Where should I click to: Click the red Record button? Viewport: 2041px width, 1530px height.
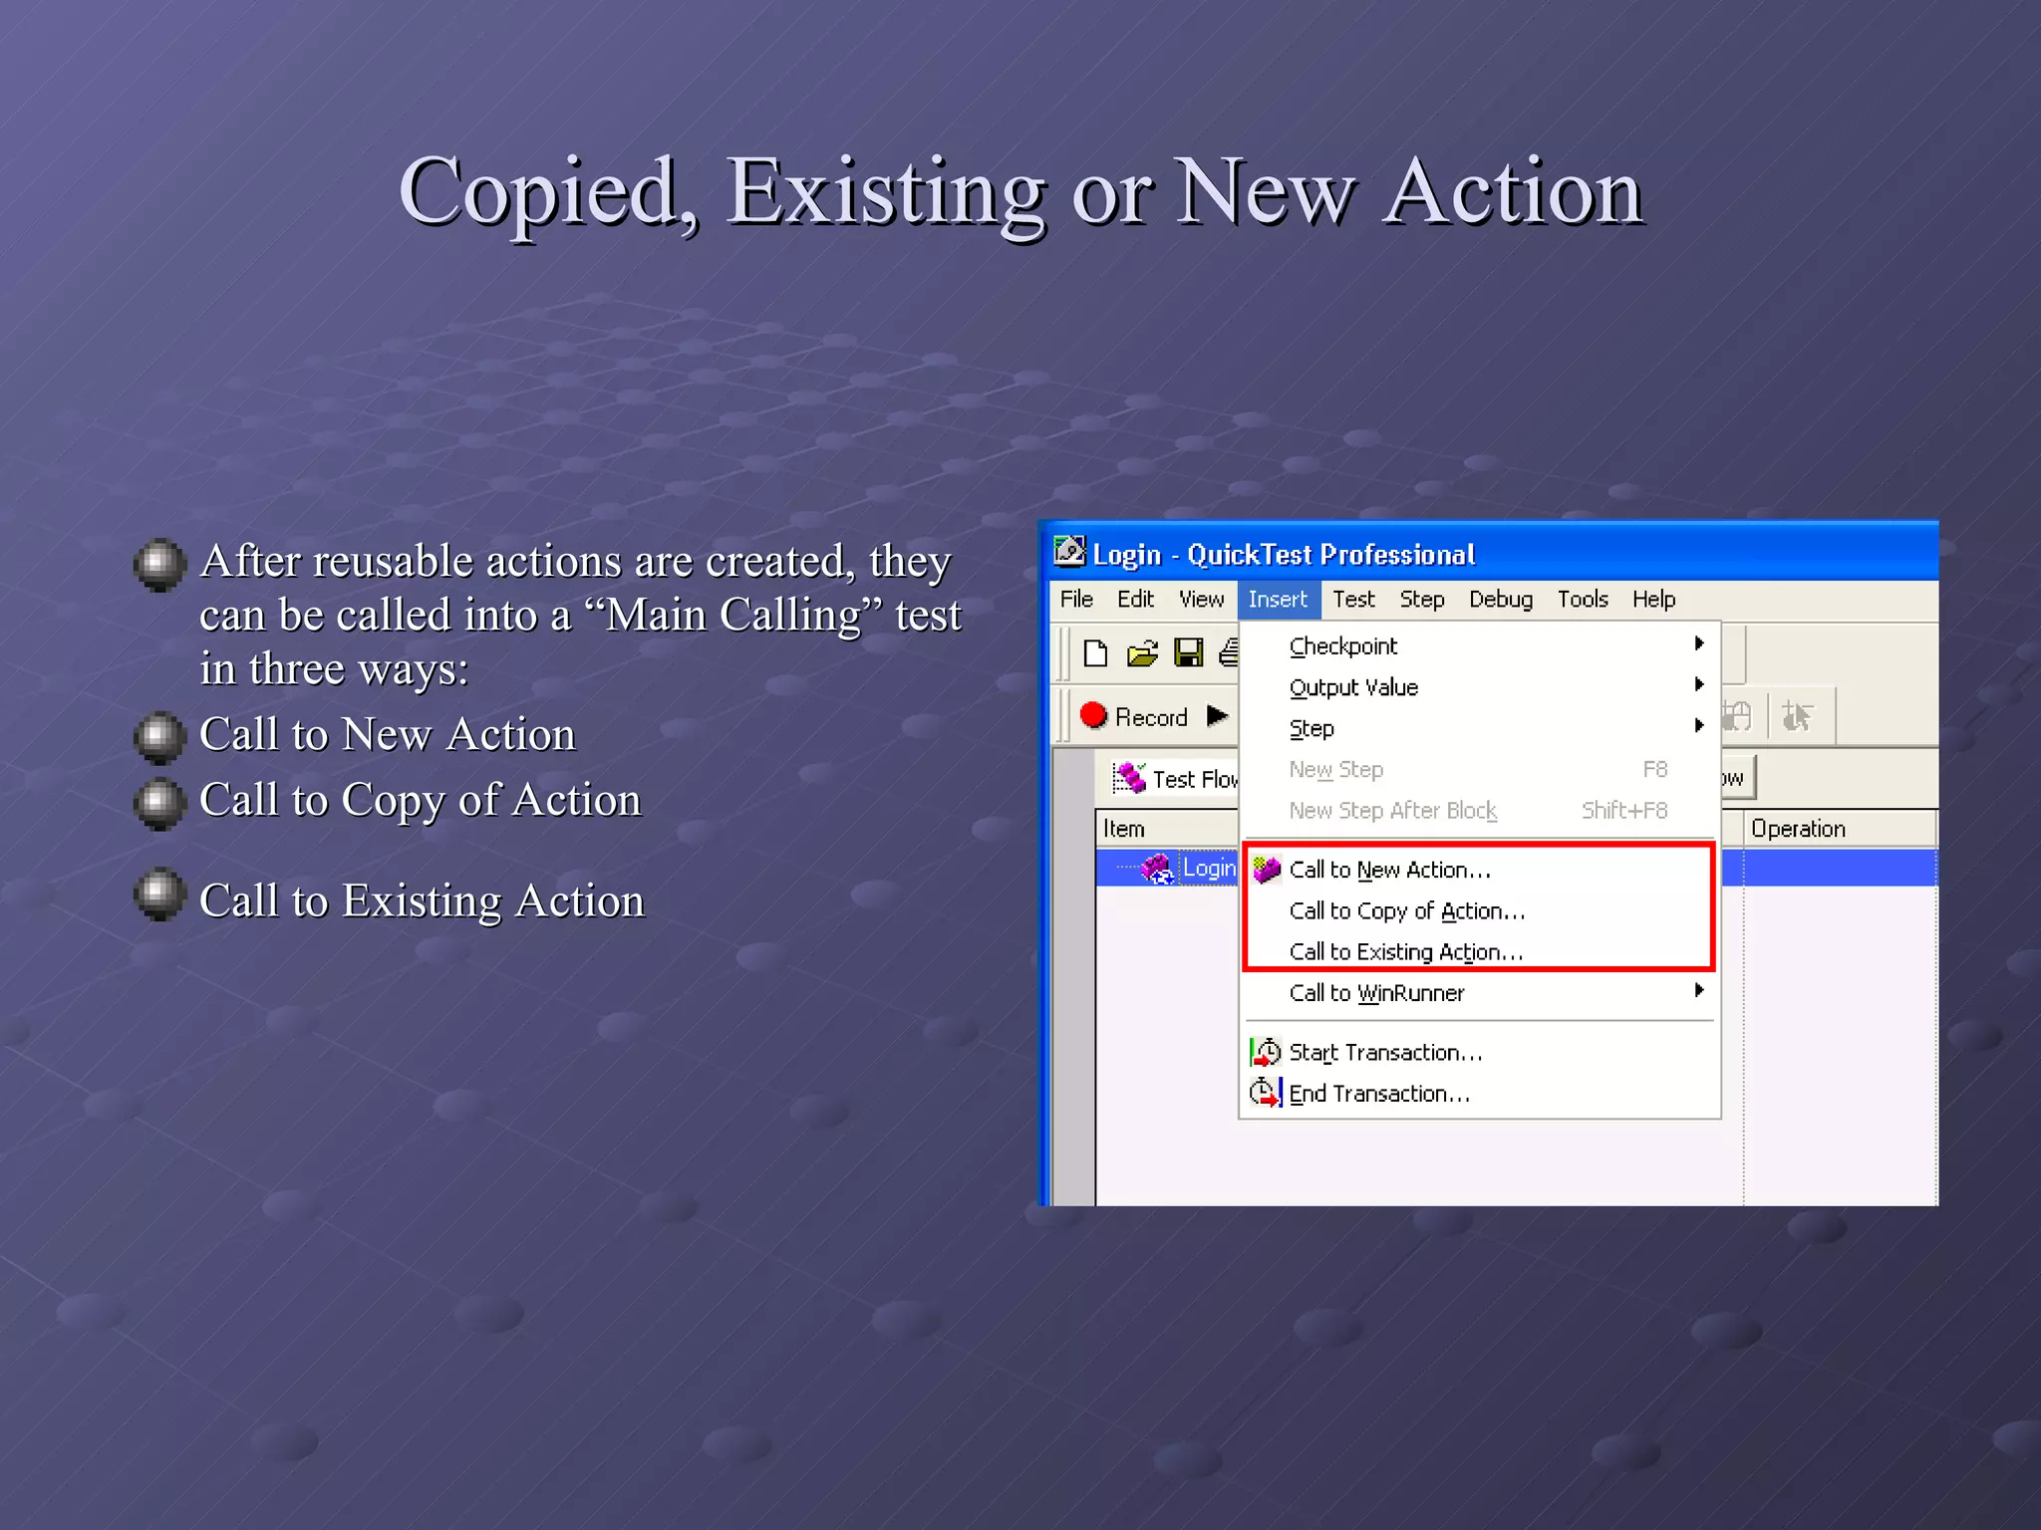1093,716
